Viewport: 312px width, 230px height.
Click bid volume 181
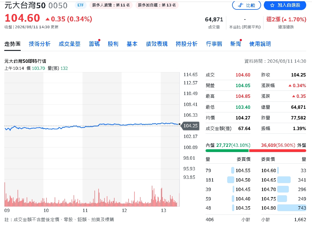click(x=210, y=180)
